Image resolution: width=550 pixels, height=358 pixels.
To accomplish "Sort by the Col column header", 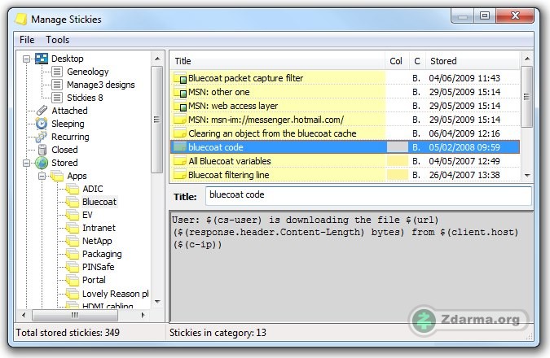I will click(x=397, y=61).
